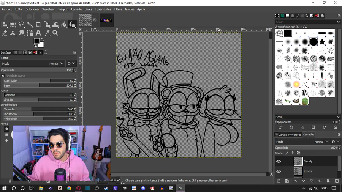342x192 pixels.
Task: Select the Freddy layer name
Action: pyautogui.click(x=308, y=161)
